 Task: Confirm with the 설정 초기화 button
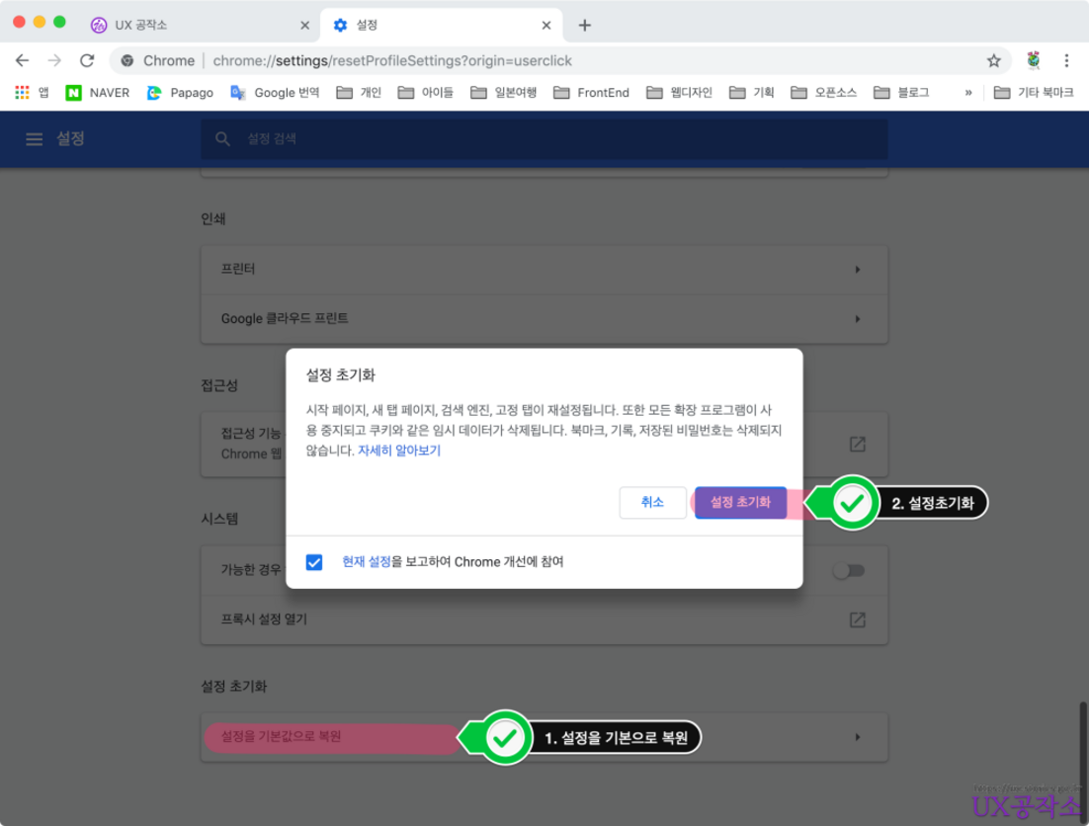[740, 503]
